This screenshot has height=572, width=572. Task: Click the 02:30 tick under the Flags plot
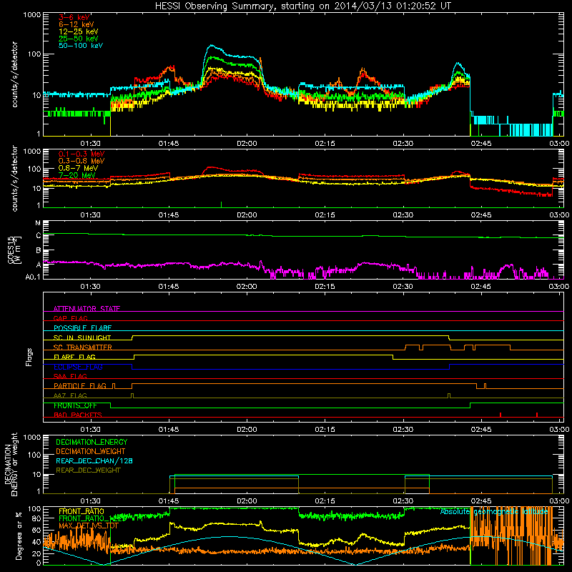[403, 430]
